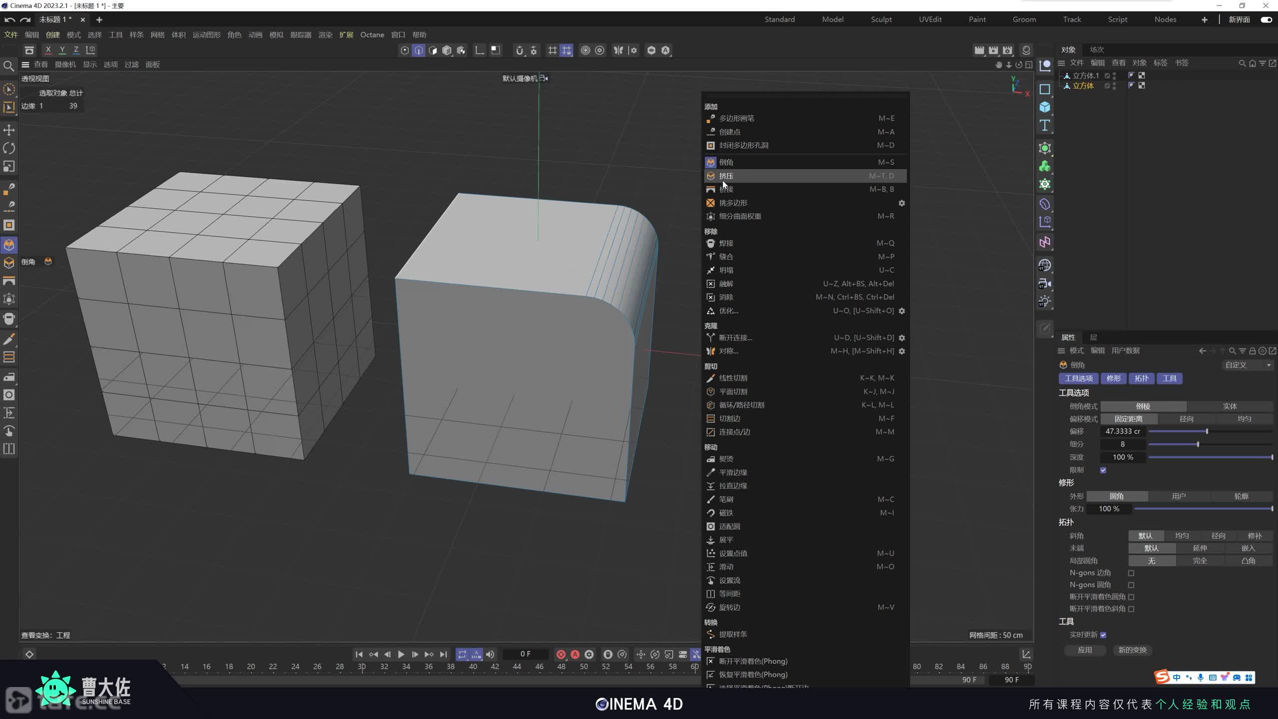The image size is (1278, 719).
Task: Enable the N-gons 边角 checkbox
Action: [x=1131, y=573]
